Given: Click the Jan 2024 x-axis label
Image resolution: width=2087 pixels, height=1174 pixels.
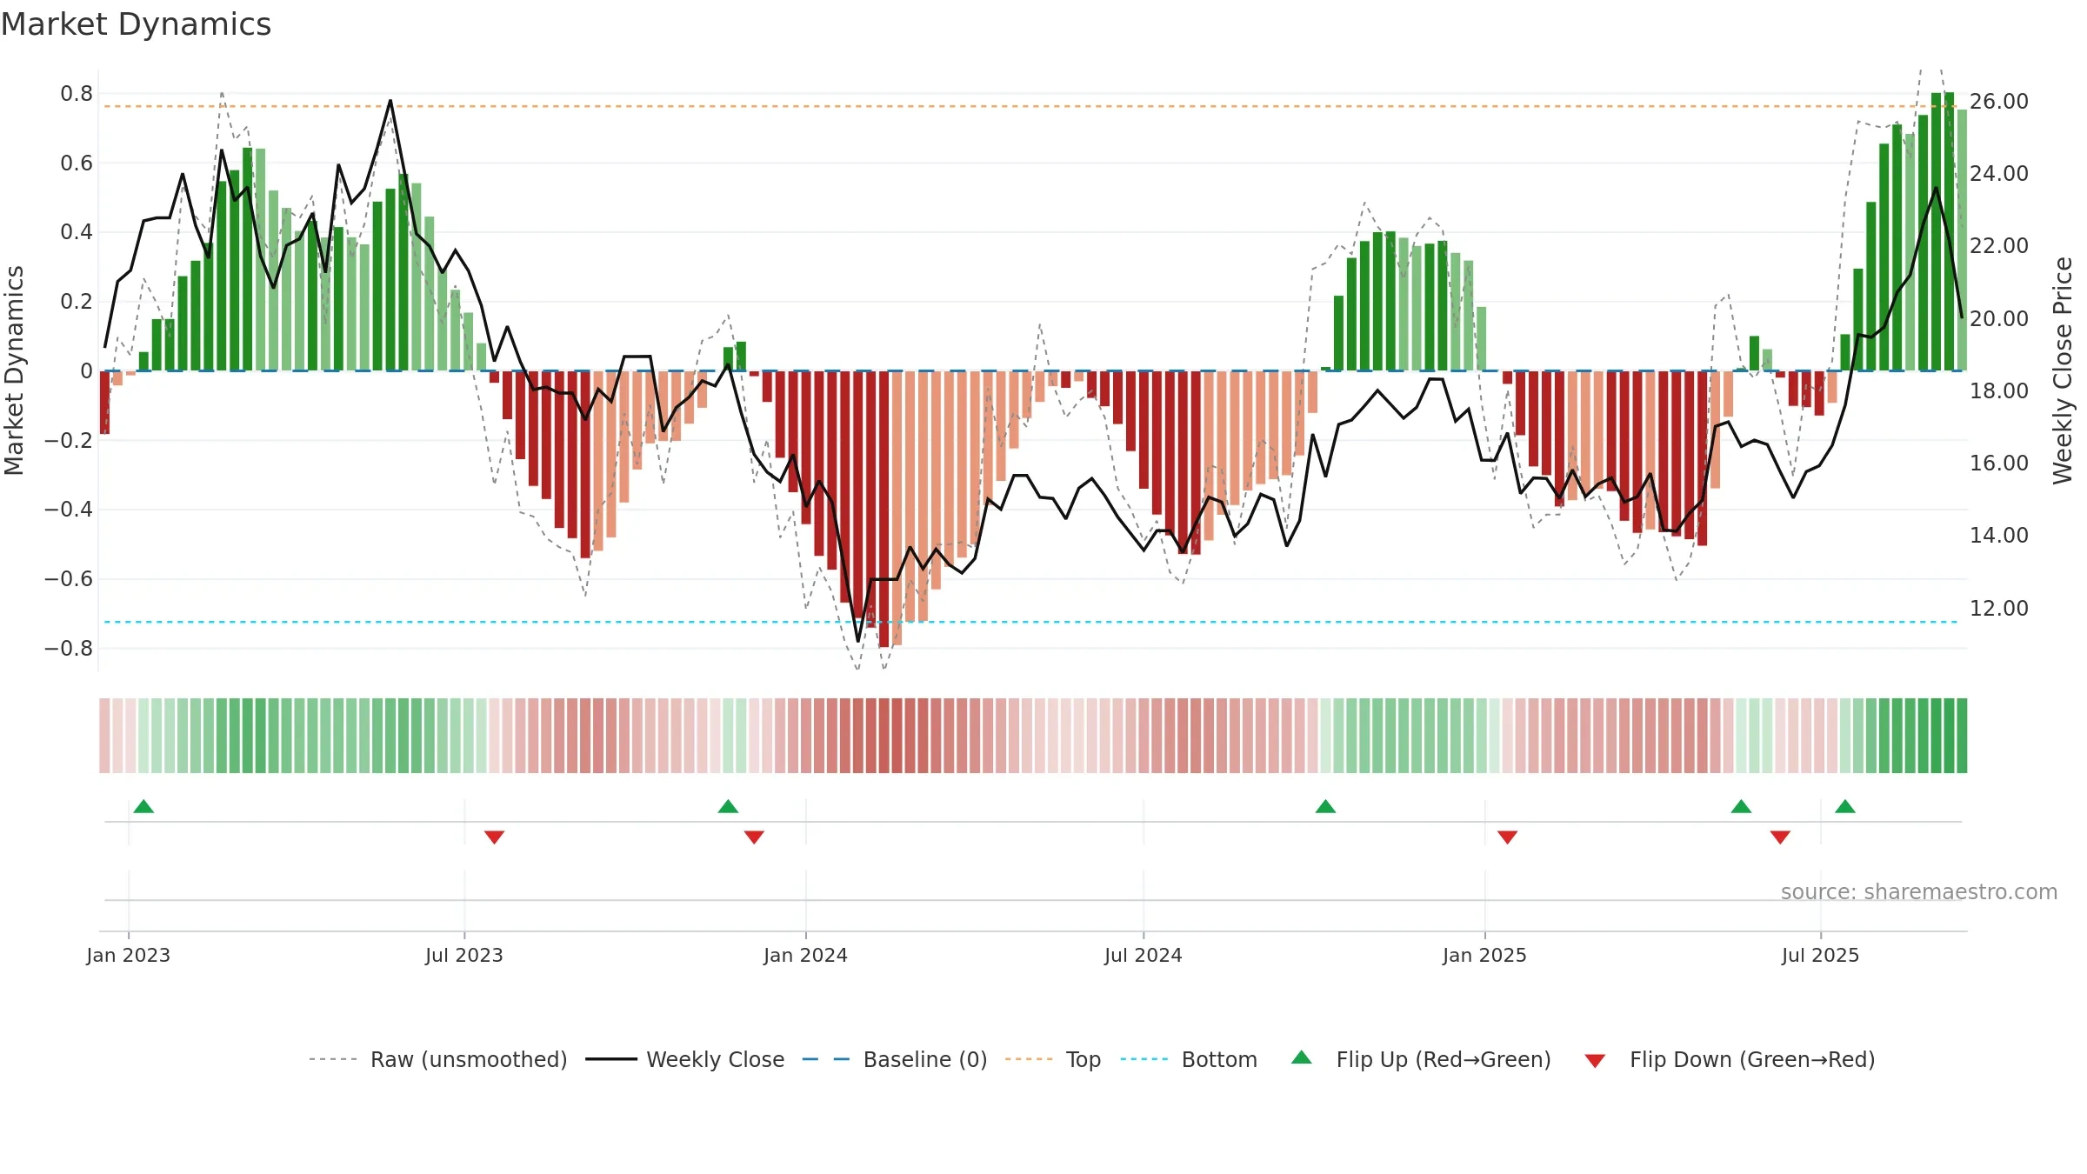Looking at the screenshot, I should [805, 955].
